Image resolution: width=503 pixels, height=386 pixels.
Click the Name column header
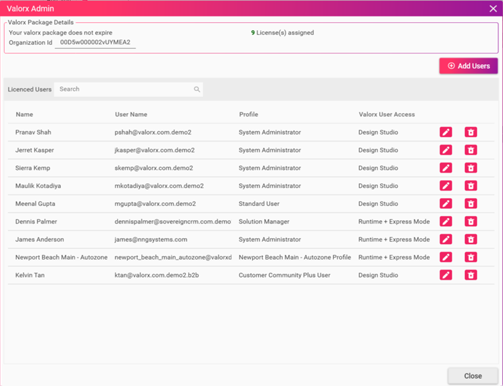[x=24, y=114]
